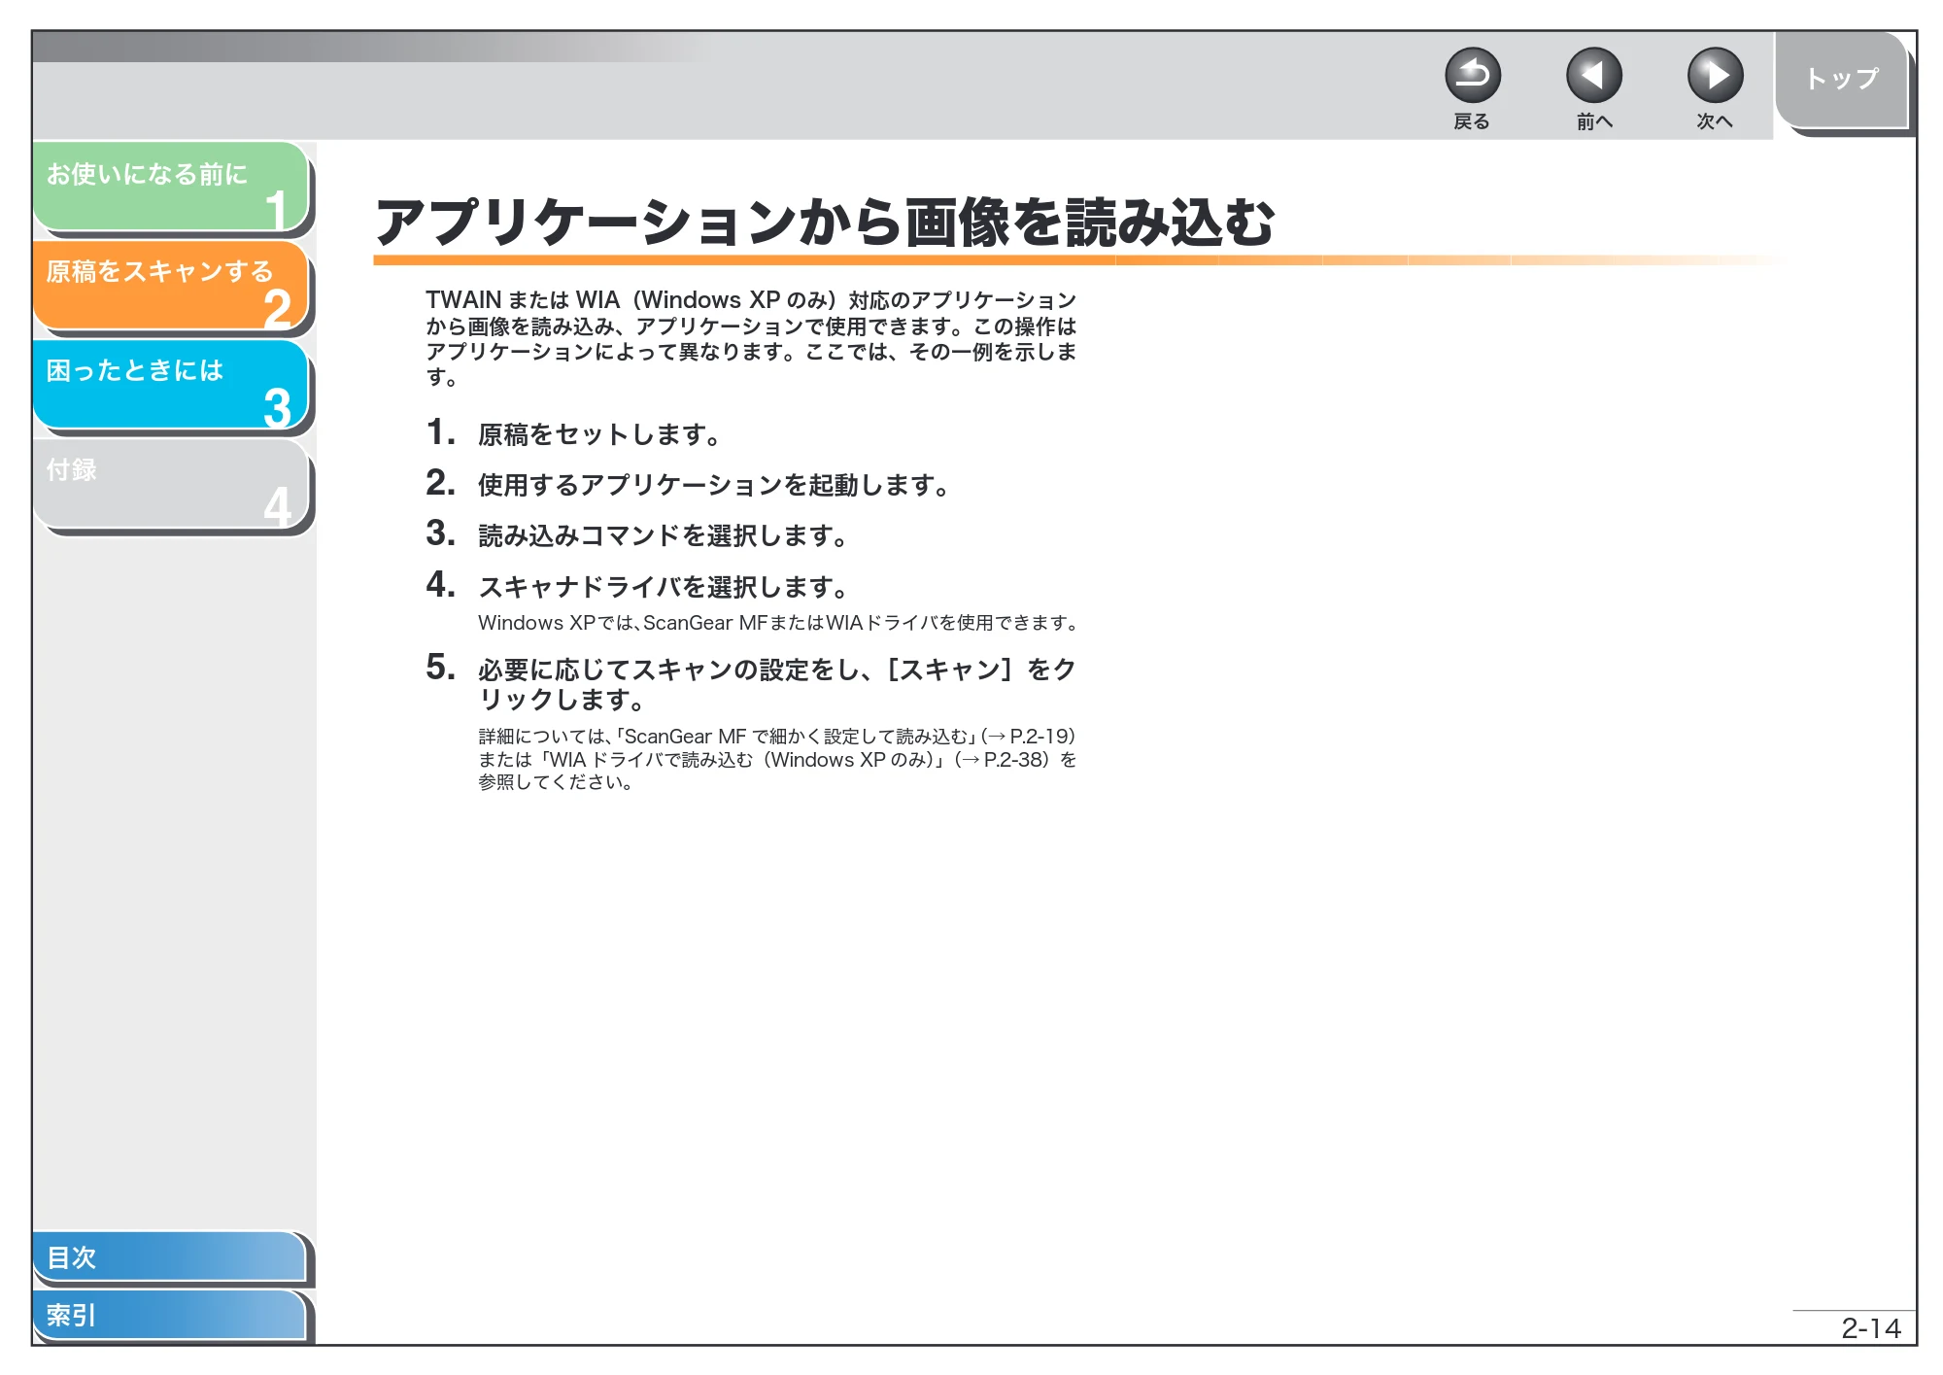Image resolution: width=1943 pixels, height=1375 pixels.
Task: Click step 3 text 読み込みコマンドを選択します。
Action: (x=663, y=536)
